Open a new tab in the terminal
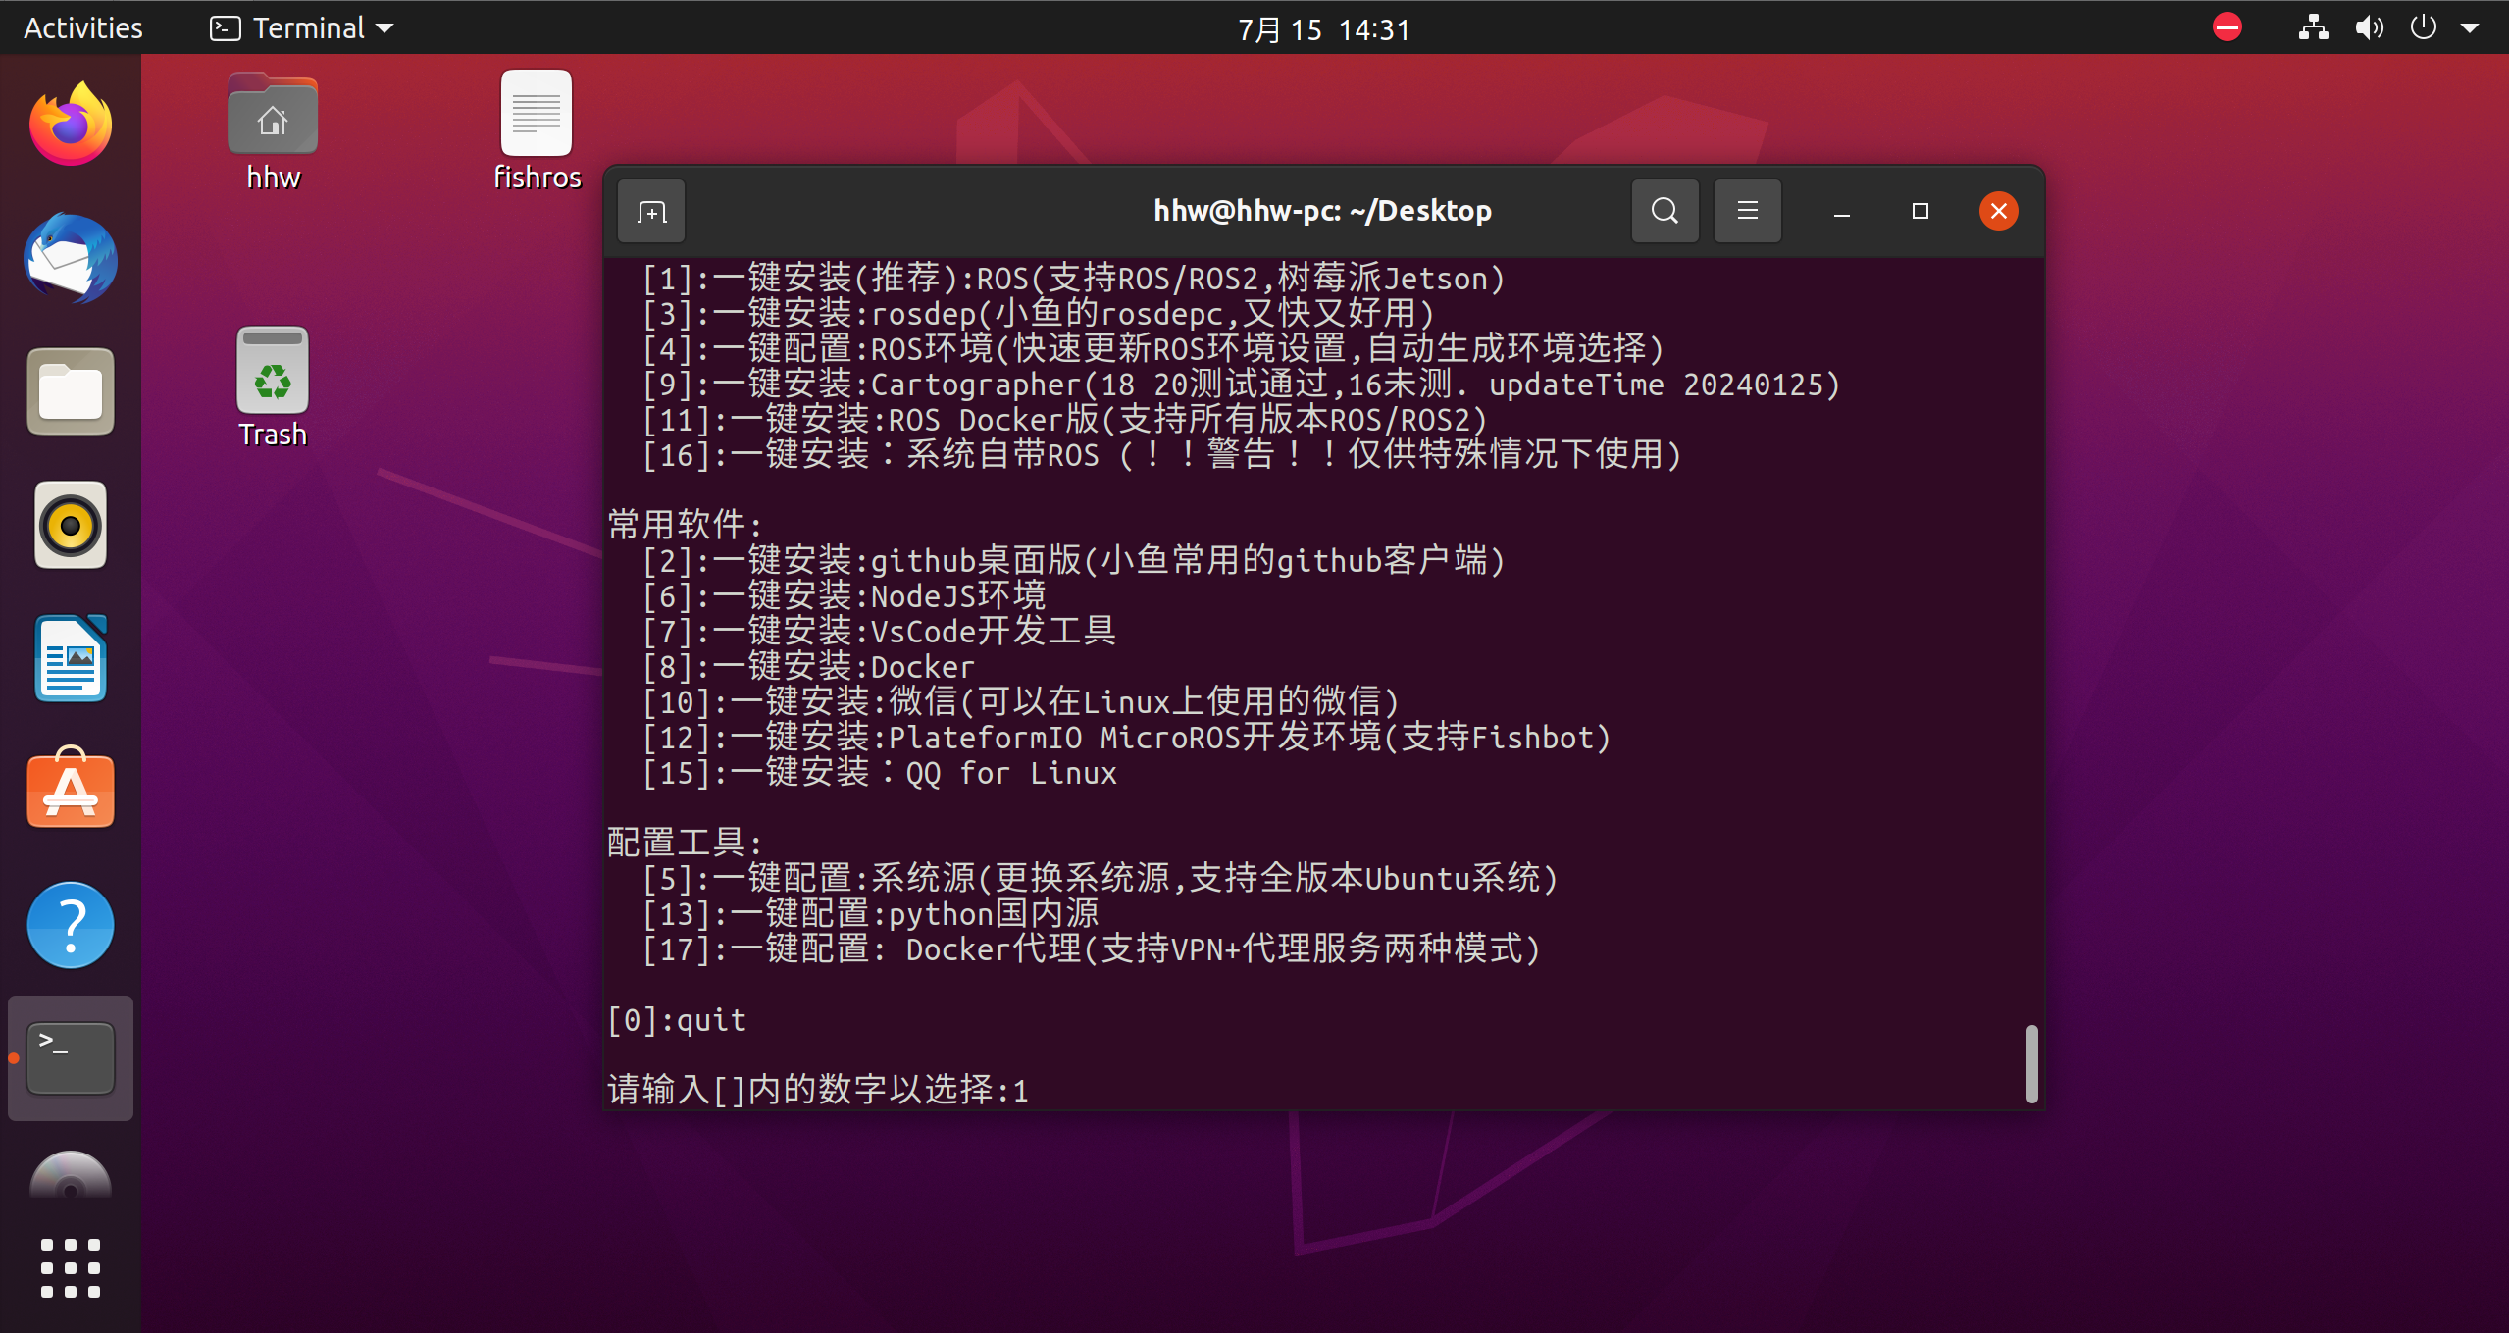2509x1333 pixels. pos(651,211)
